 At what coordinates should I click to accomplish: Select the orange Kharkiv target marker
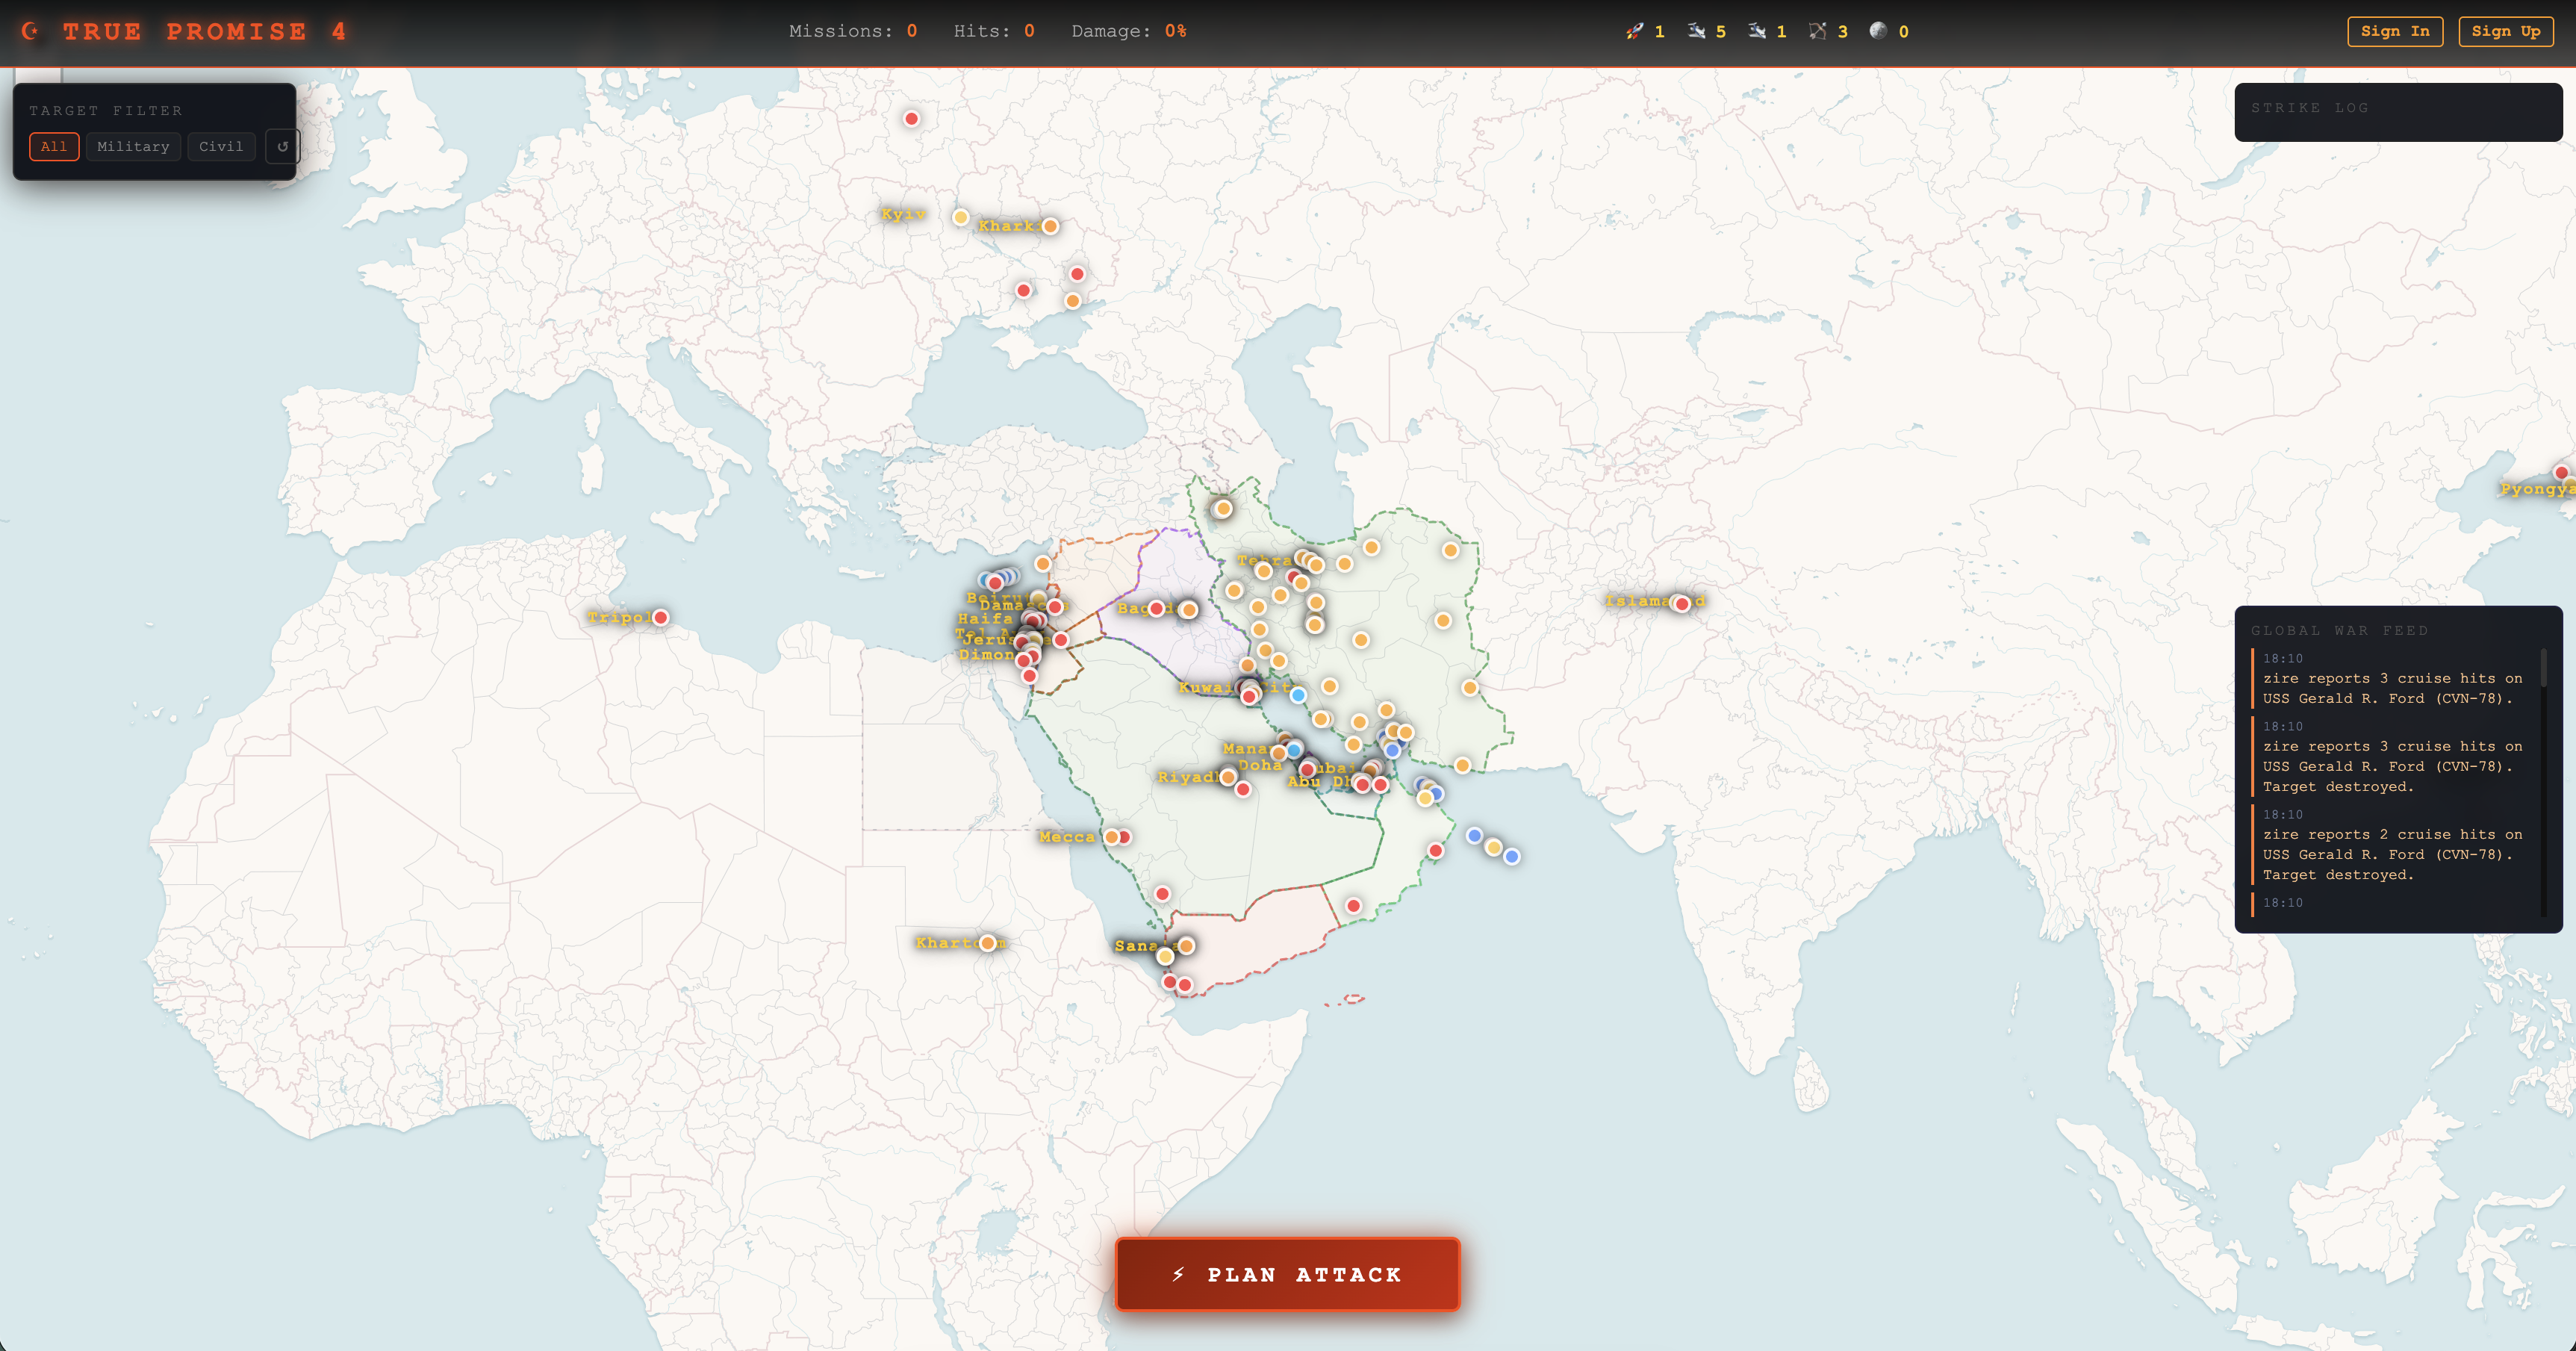point(1050,226)
